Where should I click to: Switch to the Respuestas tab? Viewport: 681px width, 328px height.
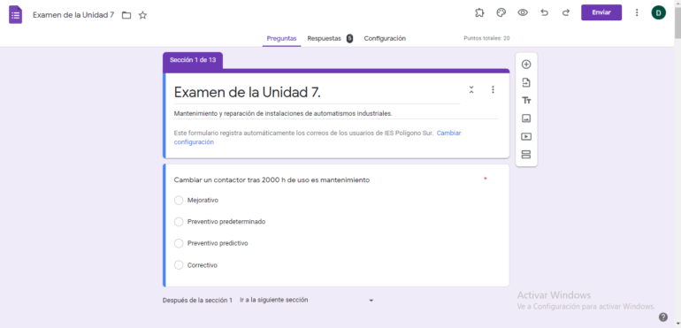pos(324,38)
